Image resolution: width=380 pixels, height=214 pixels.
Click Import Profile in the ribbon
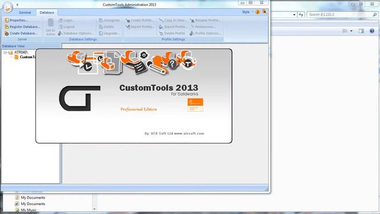[140, 27]
